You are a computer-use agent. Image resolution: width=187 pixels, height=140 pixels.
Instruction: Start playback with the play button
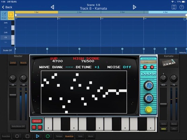click(x=38, y=136)
